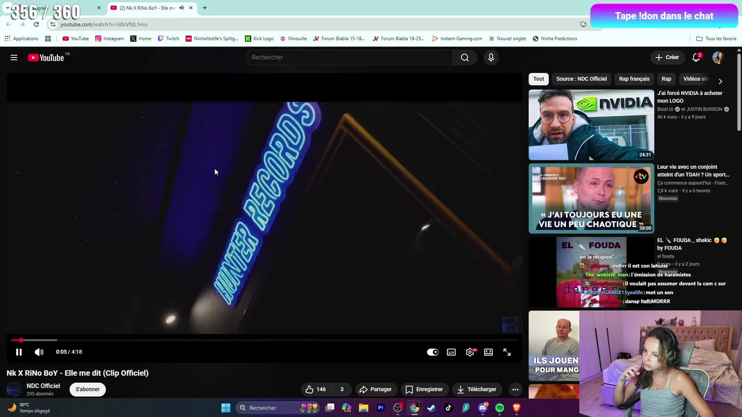Open the Instant-Gaming.com bookmark

click(457, 39)
